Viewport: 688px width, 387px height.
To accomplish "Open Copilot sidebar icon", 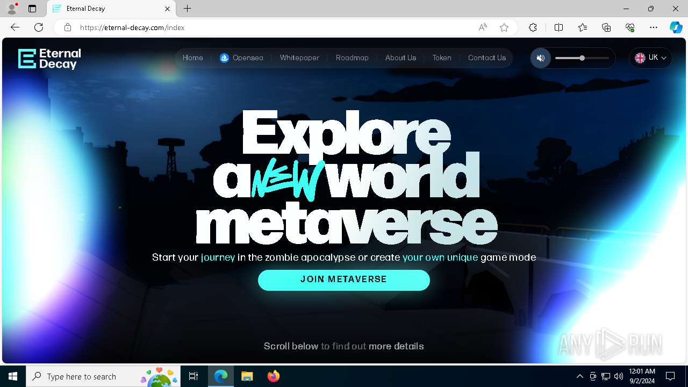I will tap(676, 27).
